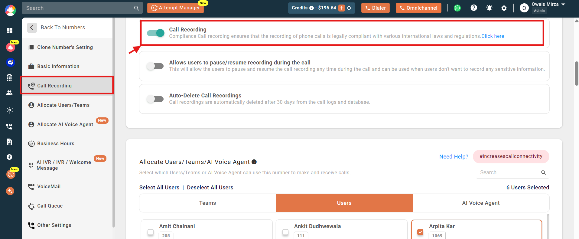Click the page vertical scrollbar thumb
Image resolution: width=579 pixels, height=239 pixels.
click(577, 74)
